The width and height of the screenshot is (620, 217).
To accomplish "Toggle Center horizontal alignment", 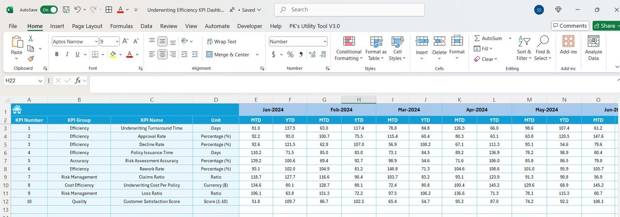I will pyautogui.click(x=163, y=54).
